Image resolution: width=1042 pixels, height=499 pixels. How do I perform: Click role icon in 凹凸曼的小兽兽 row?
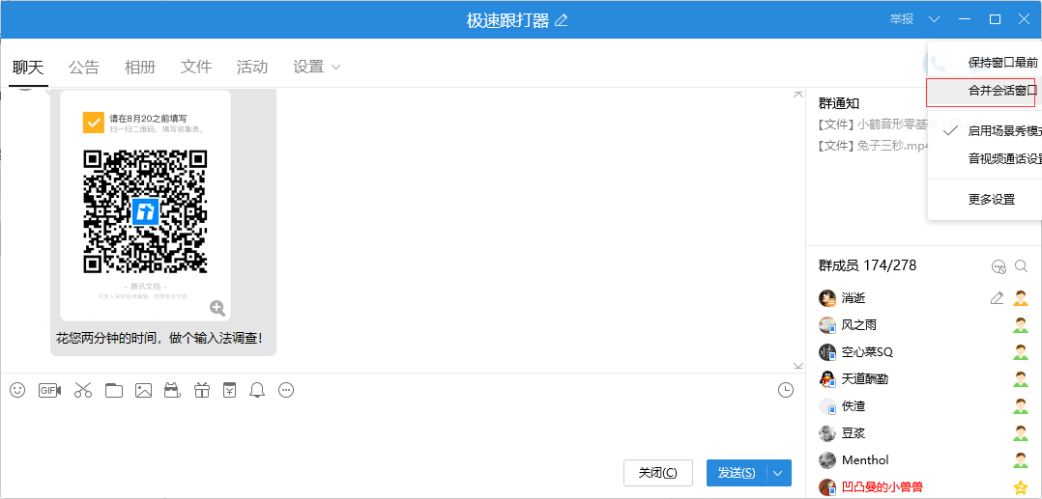coord(1020,487)
